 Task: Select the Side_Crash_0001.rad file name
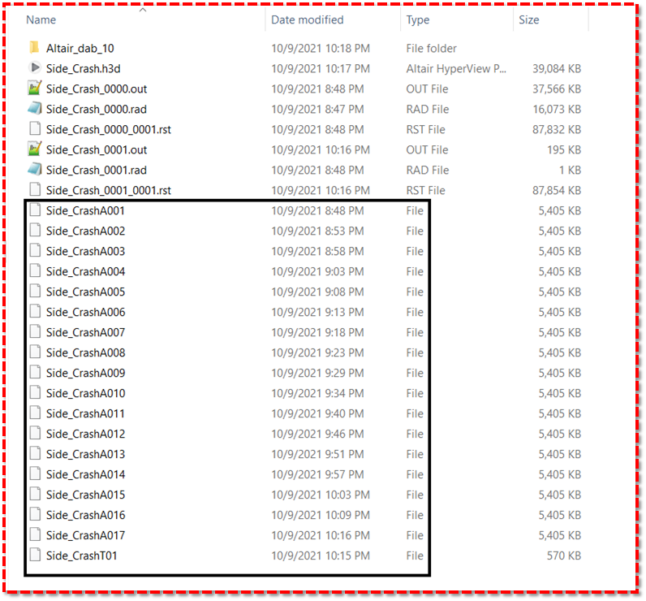[x=97, y=170]
